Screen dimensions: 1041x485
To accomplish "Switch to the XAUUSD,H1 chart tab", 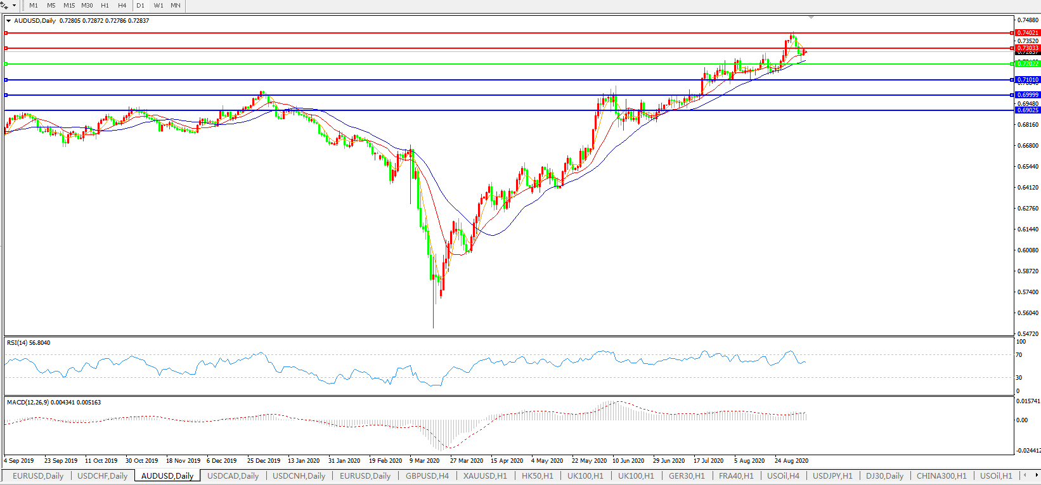I will pyautogui.click(x=485, y=475).
